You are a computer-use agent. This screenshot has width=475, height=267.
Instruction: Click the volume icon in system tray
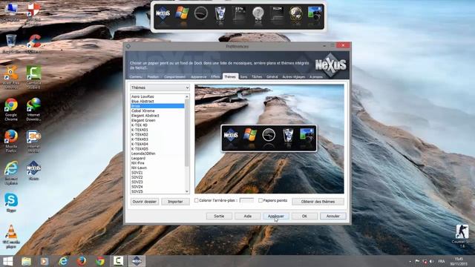click(x=431, y=261)
